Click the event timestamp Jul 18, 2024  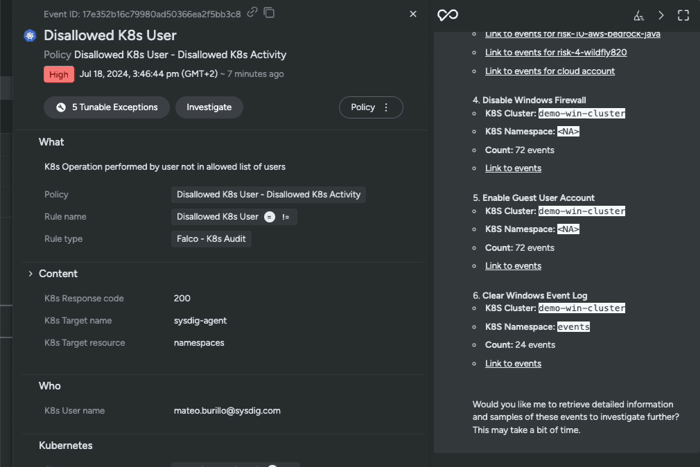coord(148,74)
